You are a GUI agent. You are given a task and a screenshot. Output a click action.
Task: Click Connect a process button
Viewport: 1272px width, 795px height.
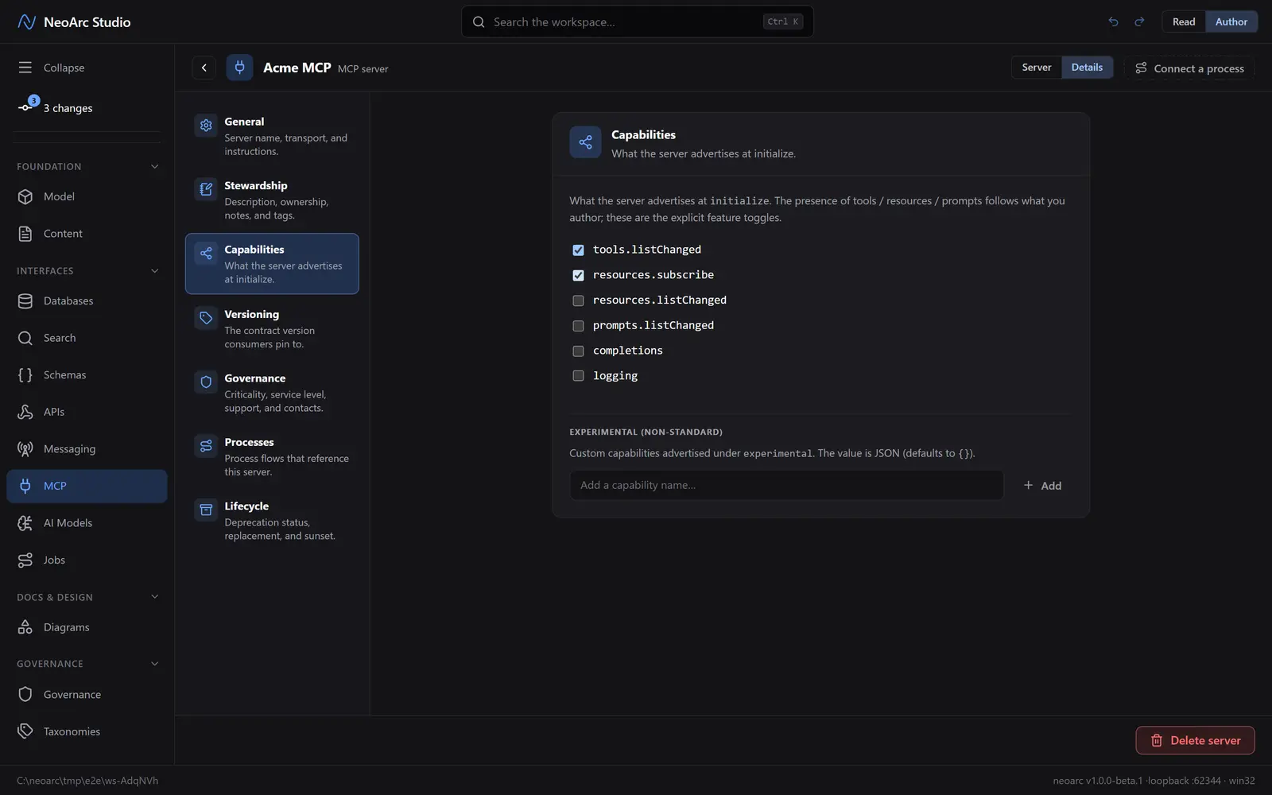click(x=1189, y=68)
